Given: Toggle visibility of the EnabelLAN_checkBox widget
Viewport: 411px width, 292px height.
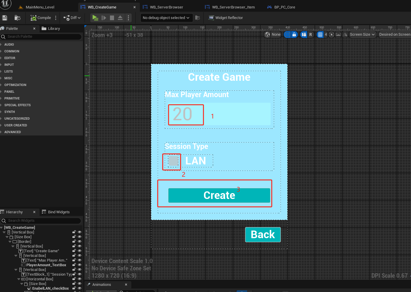Looking at the screenshot, I should [79, 288].
